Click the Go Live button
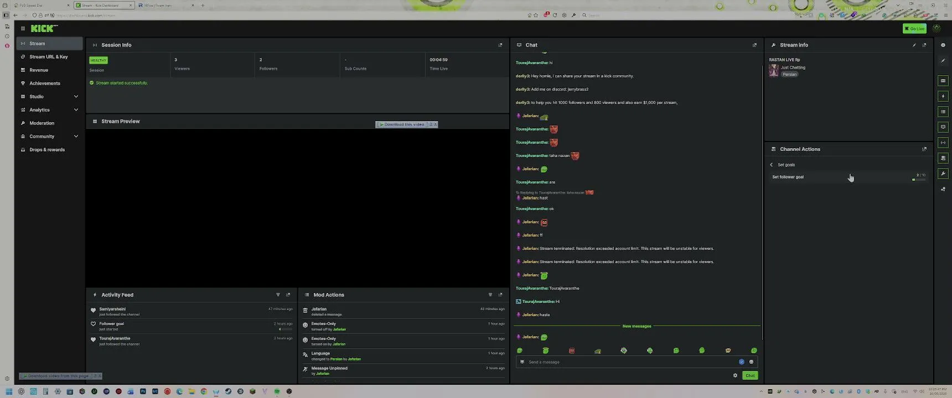Viewport: 952px width, 398px height. 914,28
